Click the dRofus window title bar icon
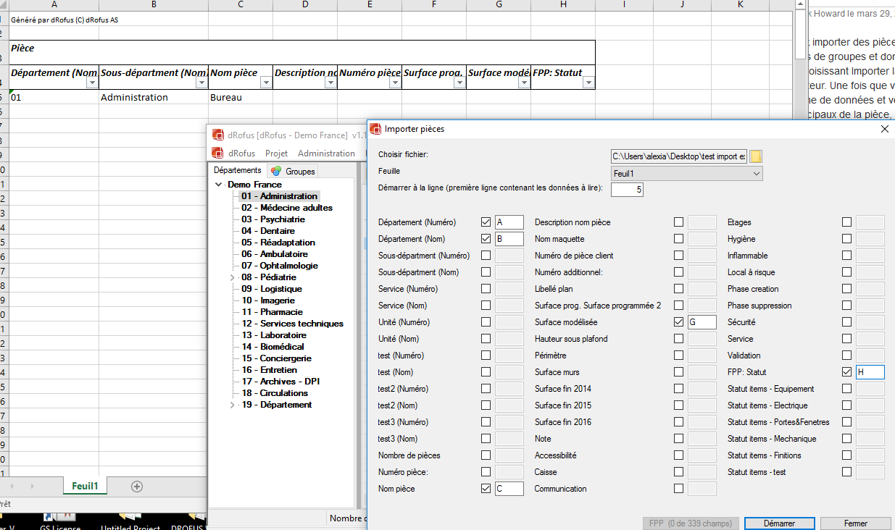Viewport: 895px width, 530px height. [217, 135]
